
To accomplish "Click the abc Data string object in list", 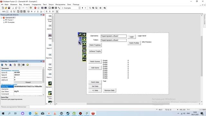I will tap(50, 35).
